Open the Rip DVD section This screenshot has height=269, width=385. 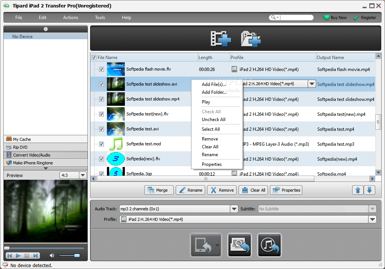point(46,147)
